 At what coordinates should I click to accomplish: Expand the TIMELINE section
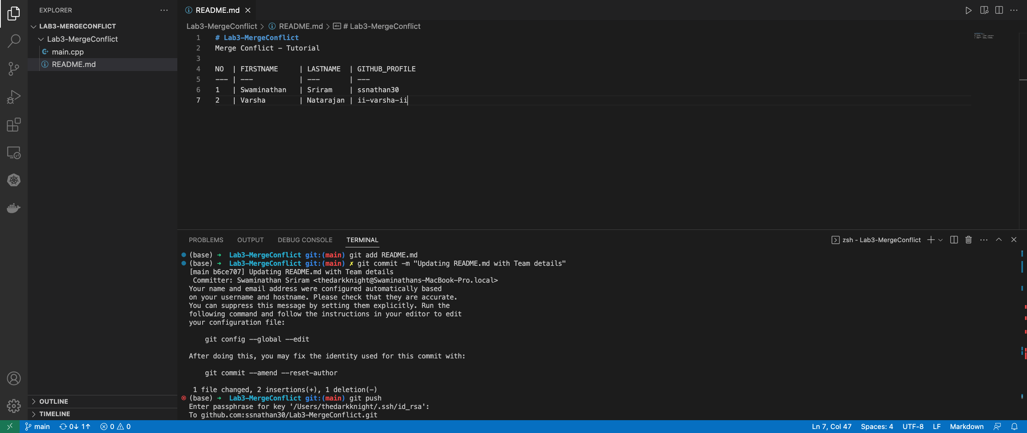103,414
